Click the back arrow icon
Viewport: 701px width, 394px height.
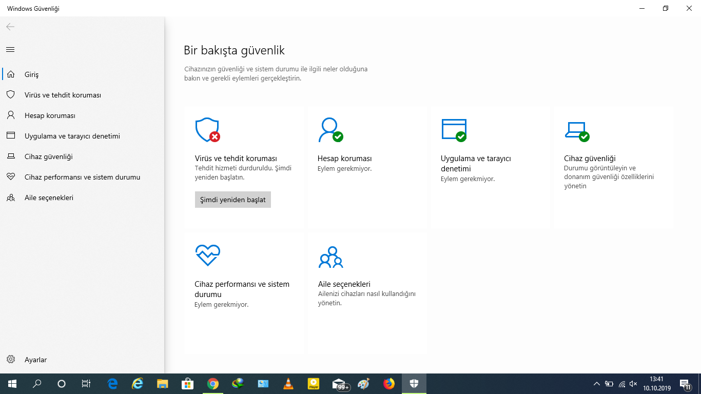click(x=10, y=27)
